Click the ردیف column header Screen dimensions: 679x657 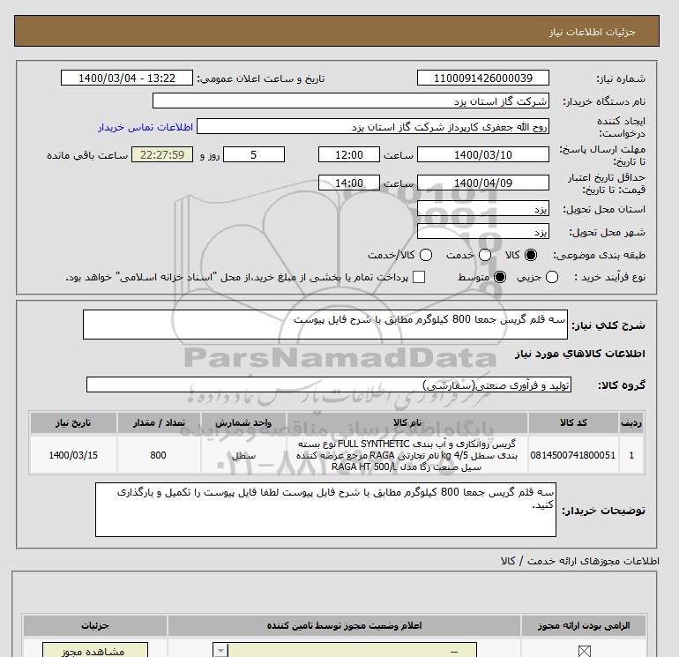tap(631, 422)
